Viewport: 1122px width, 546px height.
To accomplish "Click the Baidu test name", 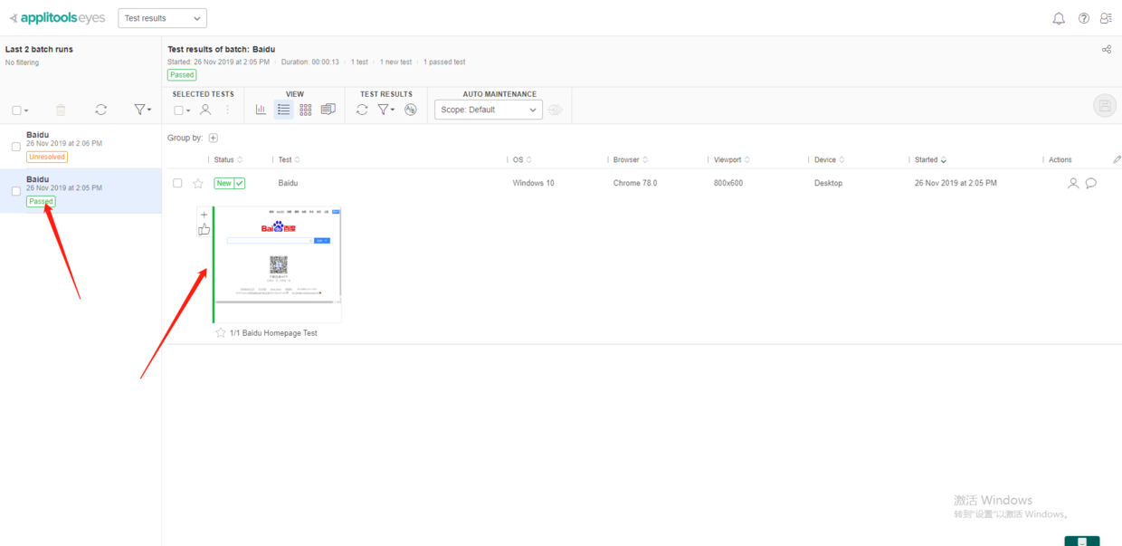I will coord(288,183).
